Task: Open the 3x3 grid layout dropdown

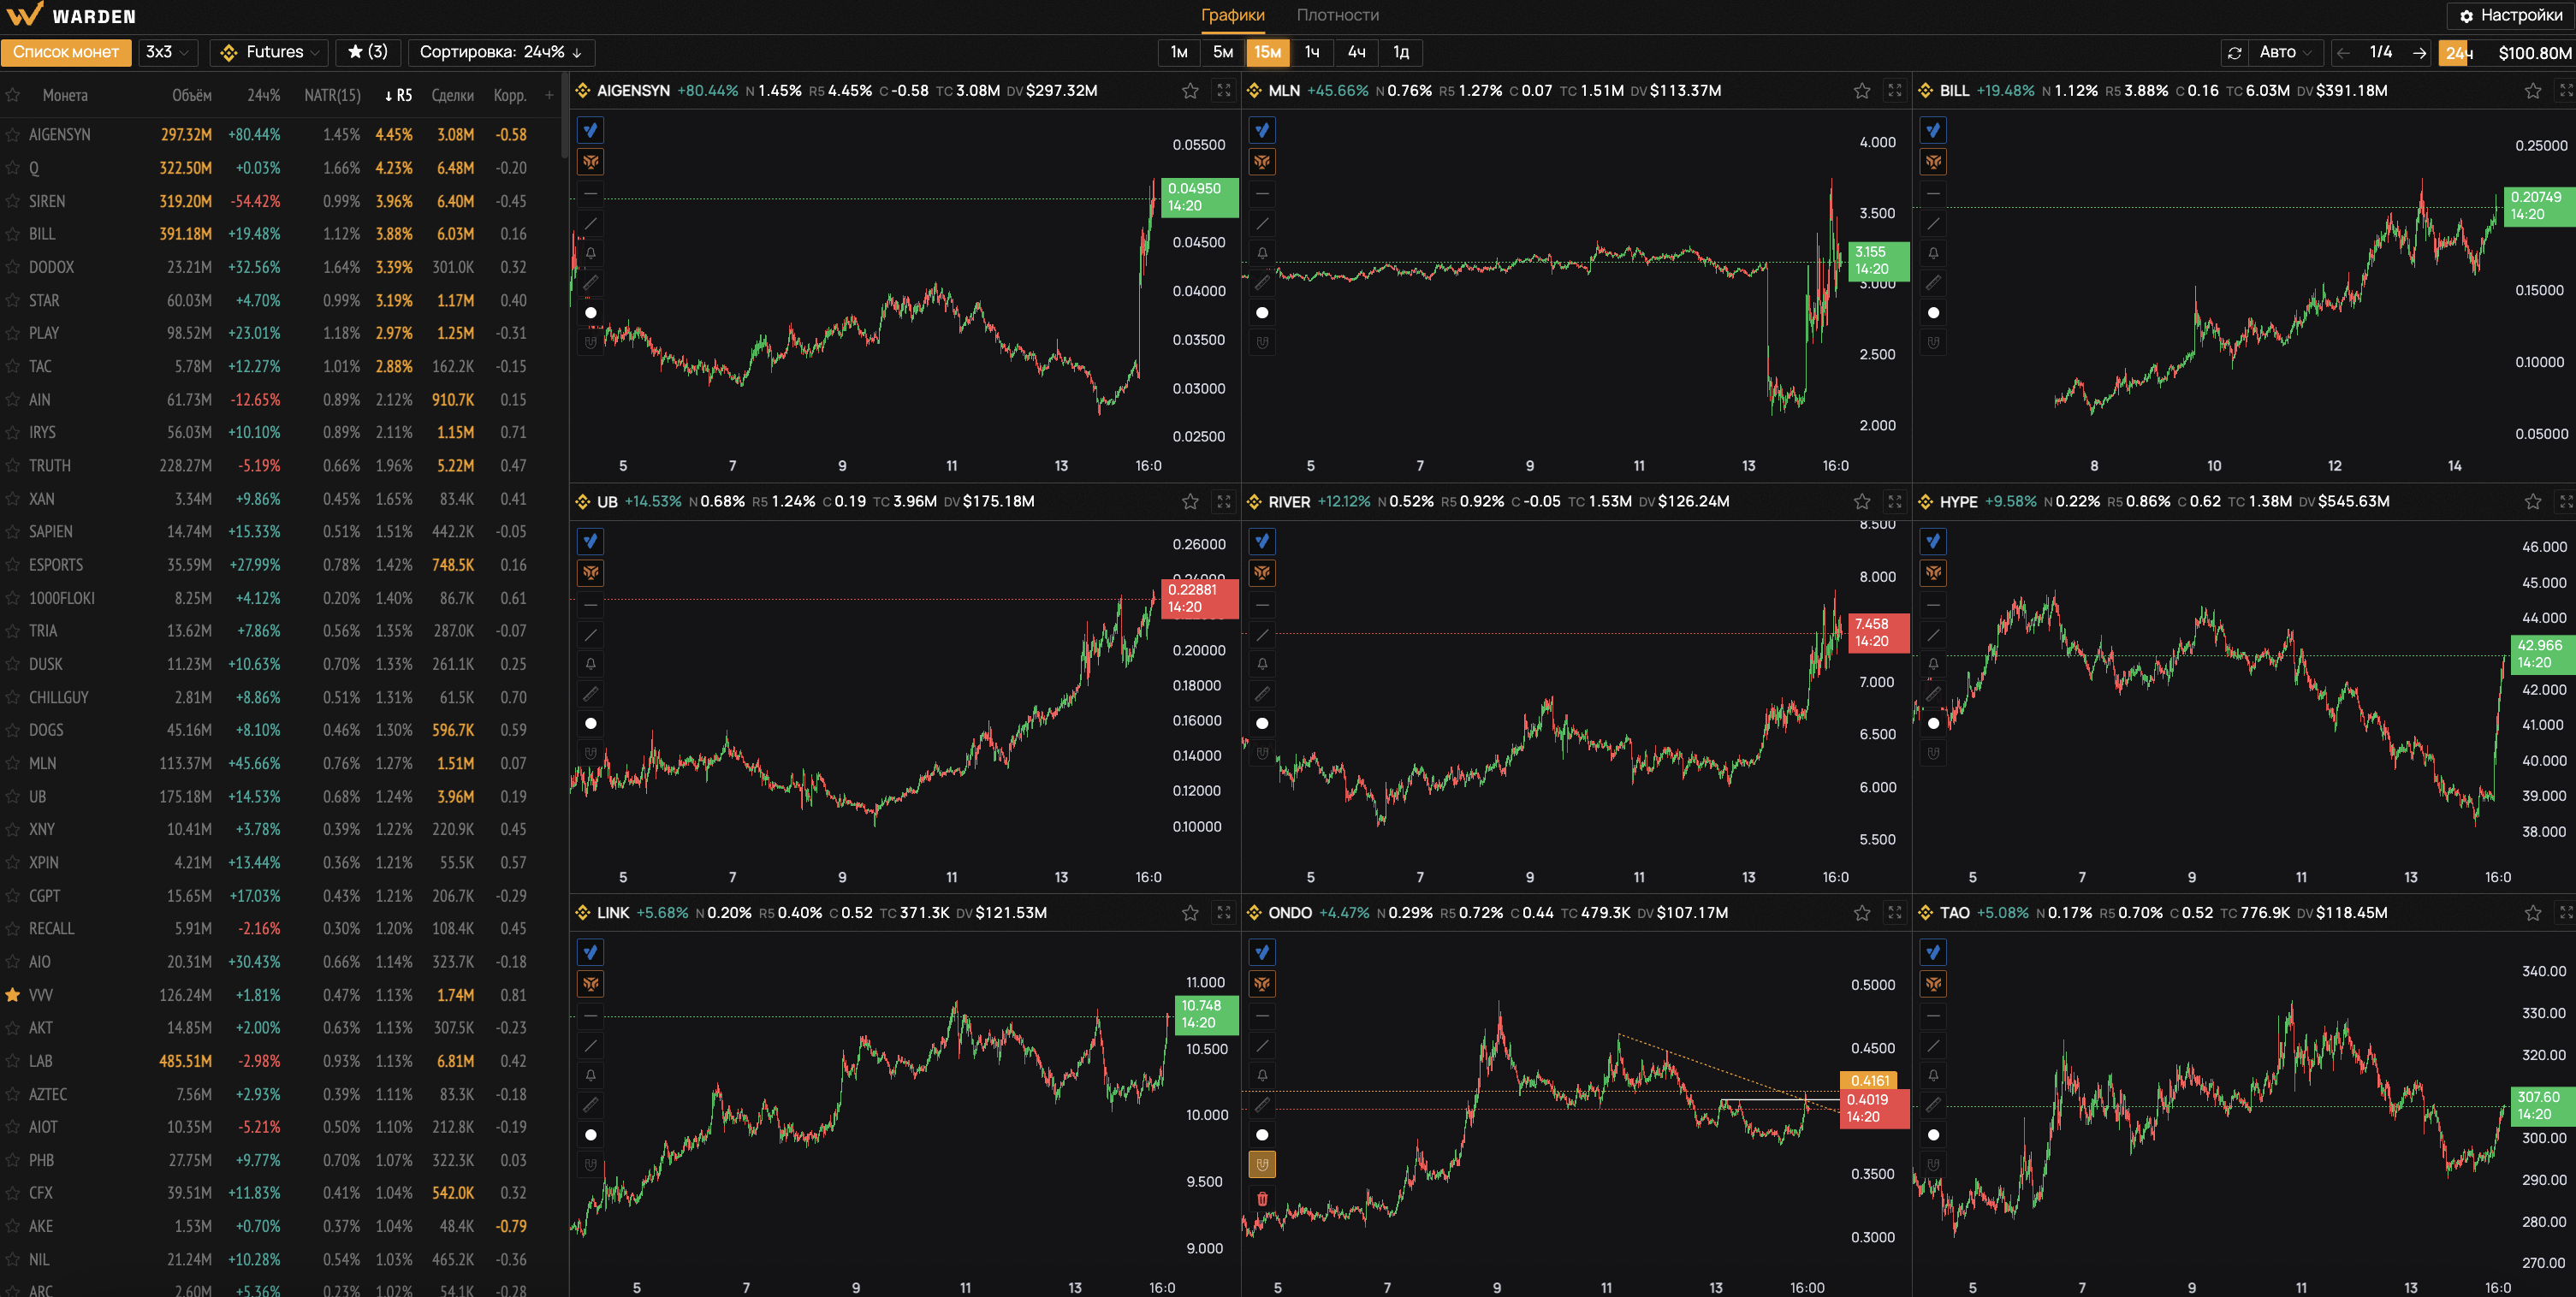Action: point(167,52)
